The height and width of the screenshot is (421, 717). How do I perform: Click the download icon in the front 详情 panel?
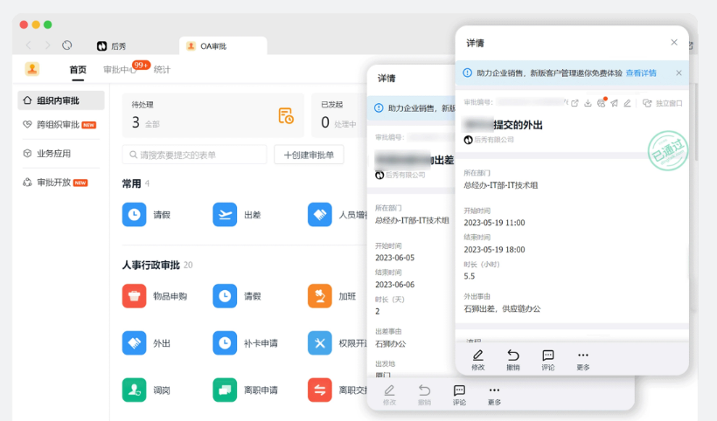coord(588,103)
